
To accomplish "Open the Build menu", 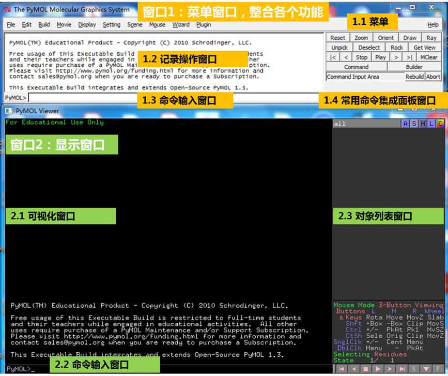I will [44, 25].
